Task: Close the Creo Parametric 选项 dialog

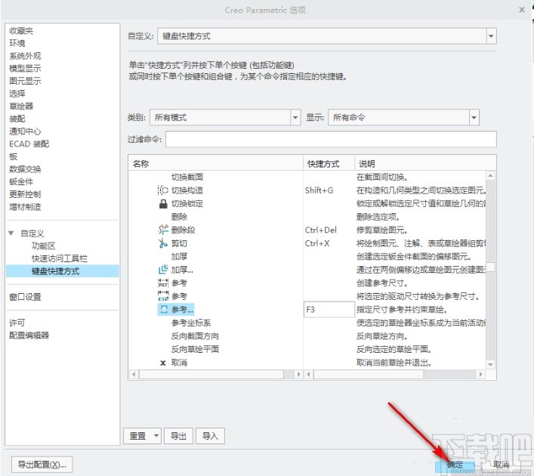Action: (521, 10)
